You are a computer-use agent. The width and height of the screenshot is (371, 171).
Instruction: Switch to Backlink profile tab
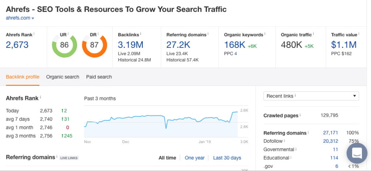click(x=22, y=77)
